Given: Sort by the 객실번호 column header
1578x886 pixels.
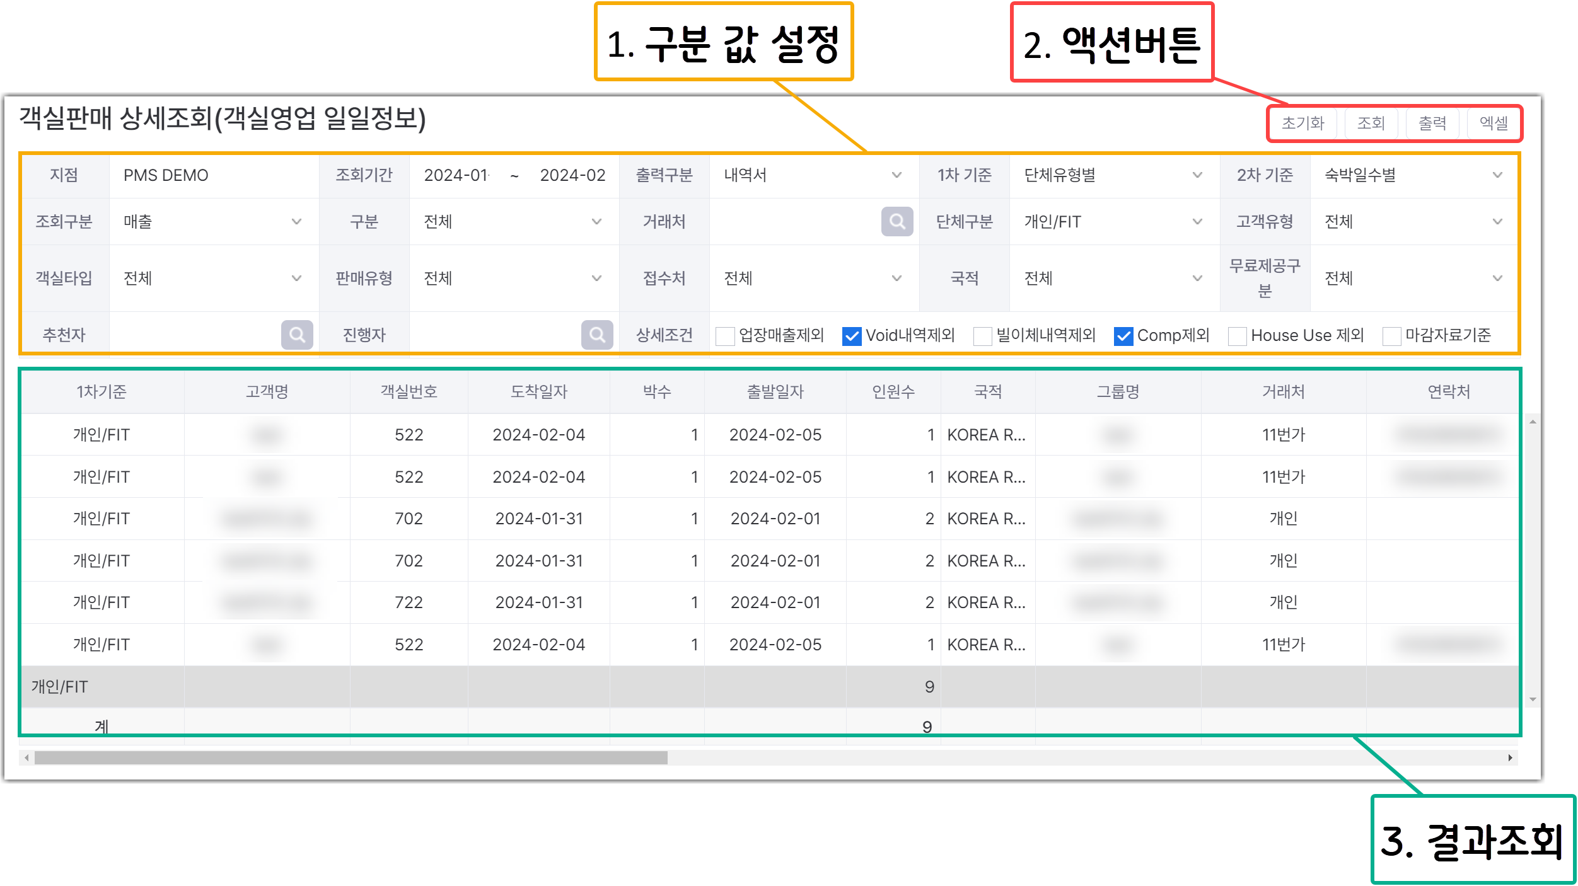Looking at the screenshot, I should coord(409,392).
